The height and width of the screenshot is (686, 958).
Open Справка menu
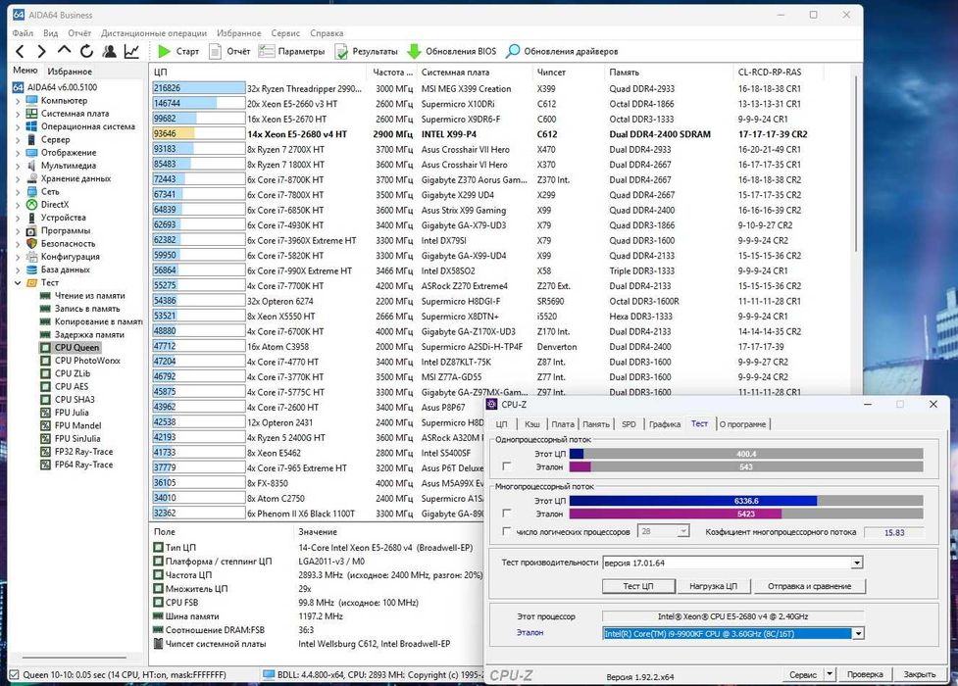(x=327, y=33)
